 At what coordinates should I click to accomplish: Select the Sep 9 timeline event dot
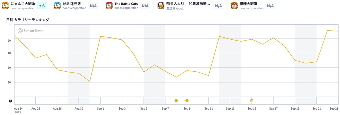point(187,101)
